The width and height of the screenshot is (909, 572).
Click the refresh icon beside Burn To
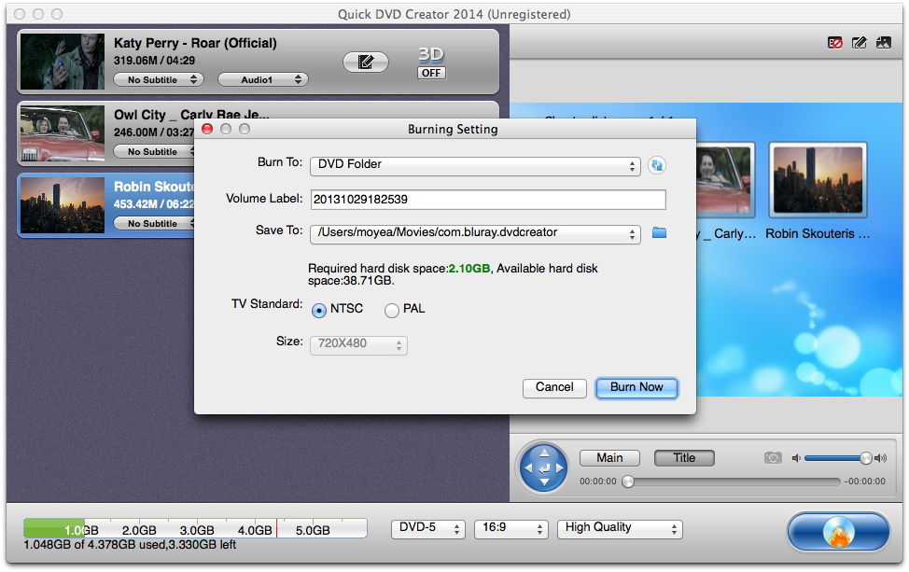pyautogui.click(x=657, y=165)
